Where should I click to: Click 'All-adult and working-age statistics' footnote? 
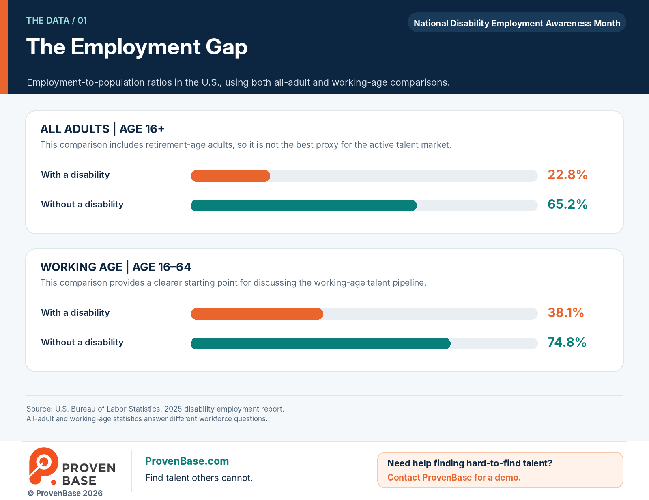(147, 418)
